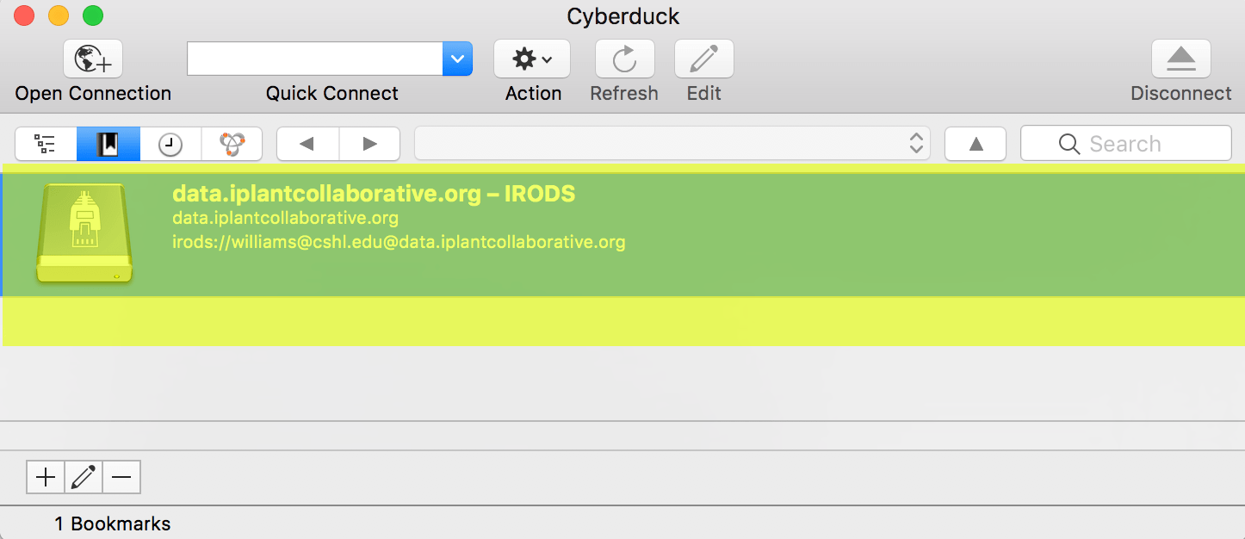Go to parent folder with up arrow button

[x=975, y=143]
